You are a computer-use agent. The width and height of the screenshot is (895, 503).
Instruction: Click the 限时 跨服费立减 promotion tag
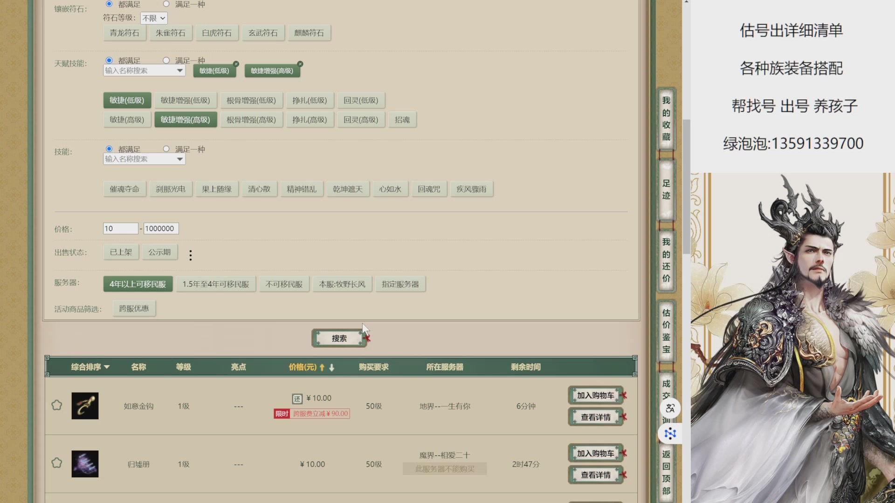[312, 414]
